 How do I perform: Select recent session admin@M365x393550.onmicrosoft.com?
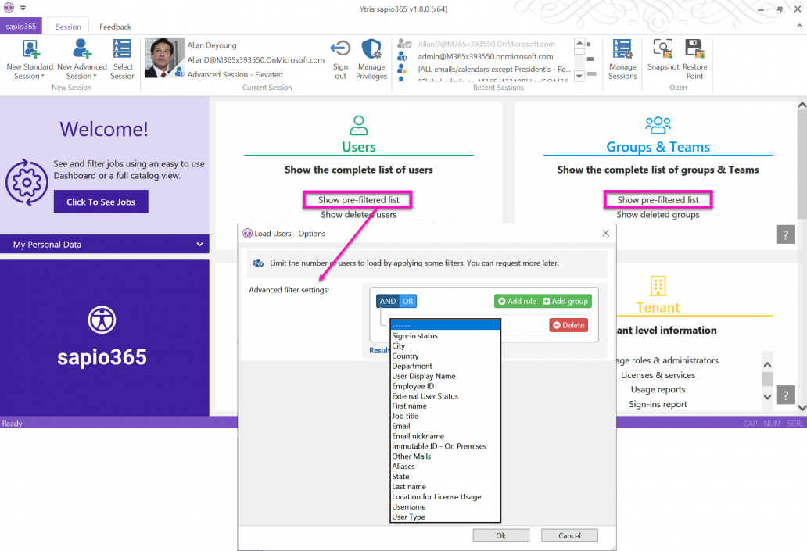[485, 56]
